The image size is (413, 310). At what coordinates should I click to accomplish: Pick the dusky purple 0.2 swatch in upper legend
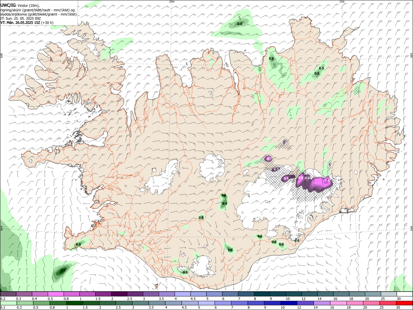point(8,294)
